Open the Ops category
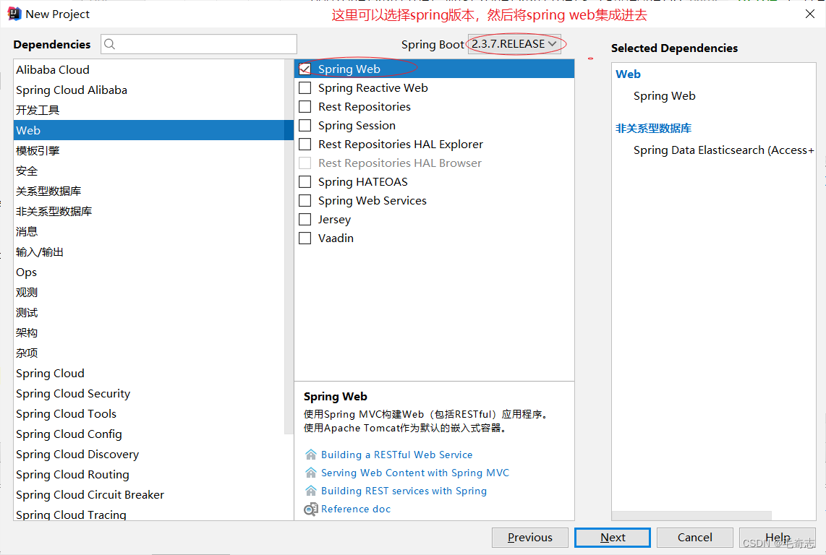Screen dimensions: 826x555 148,272
